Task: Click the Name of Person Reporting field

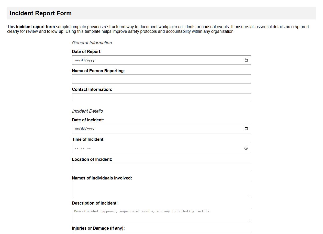Action: point(161,79)
